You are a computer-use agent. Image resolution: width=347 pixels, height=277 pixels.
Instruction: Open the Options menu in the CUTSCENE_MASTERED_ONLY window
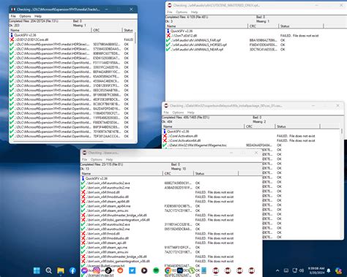pyautogui.click(x=182, y=12)
